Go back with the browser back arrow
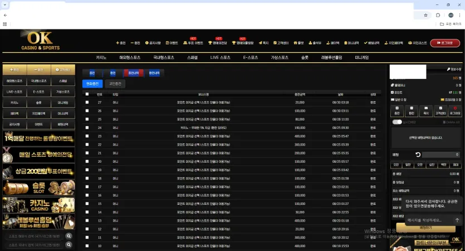 [6, 15]
